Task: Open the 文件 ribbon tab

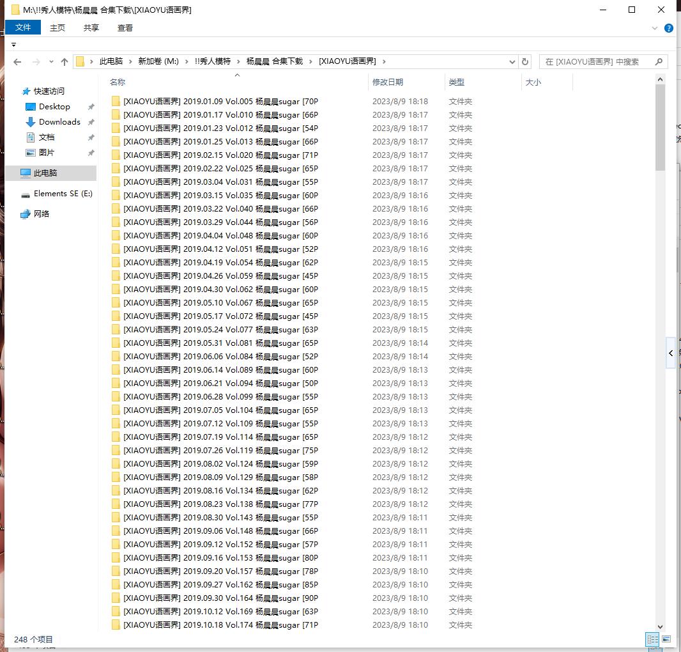Action: (x=23, y=27)
